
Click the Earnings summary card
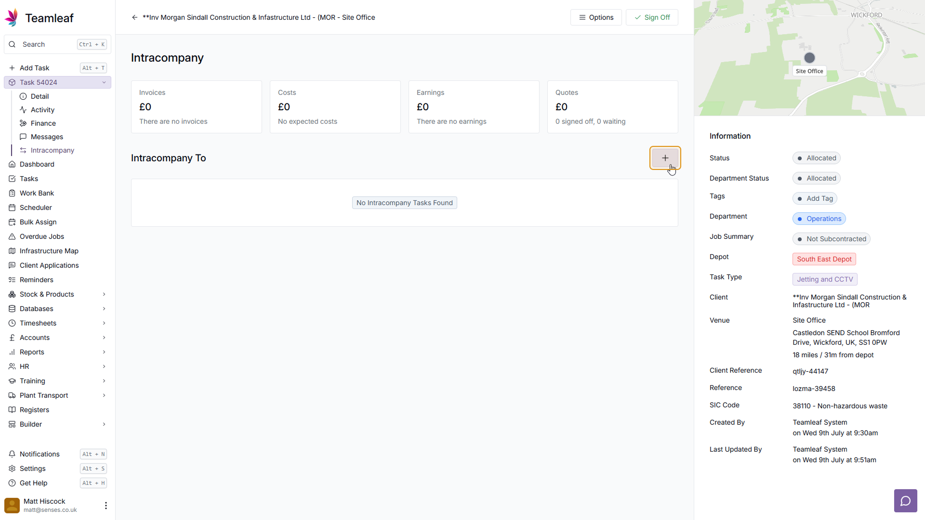click(x=474, y=107)
